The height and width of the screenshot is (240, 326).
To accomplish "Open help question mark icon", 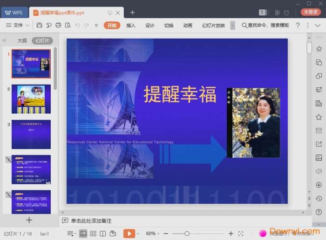I will 298,25.
